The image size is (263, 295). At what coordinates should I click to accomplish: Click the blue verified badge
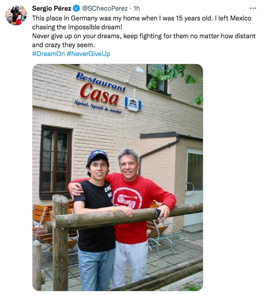coord(77,8)
